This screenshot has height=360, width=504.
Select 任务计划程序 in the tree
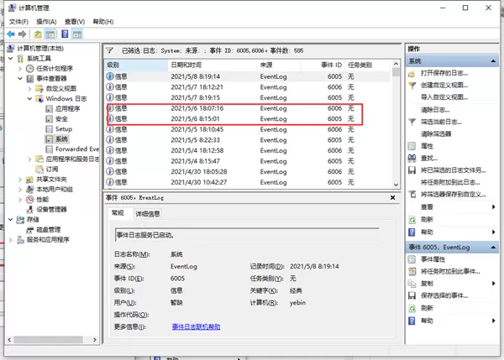(55, 69)
